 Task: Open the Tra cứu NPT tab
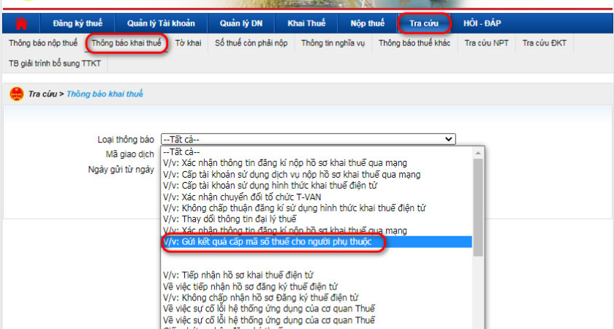coord(486,43)
